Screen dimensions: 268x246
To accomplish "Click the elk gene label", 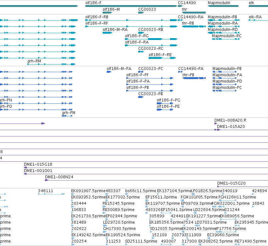I will point(251,3).
